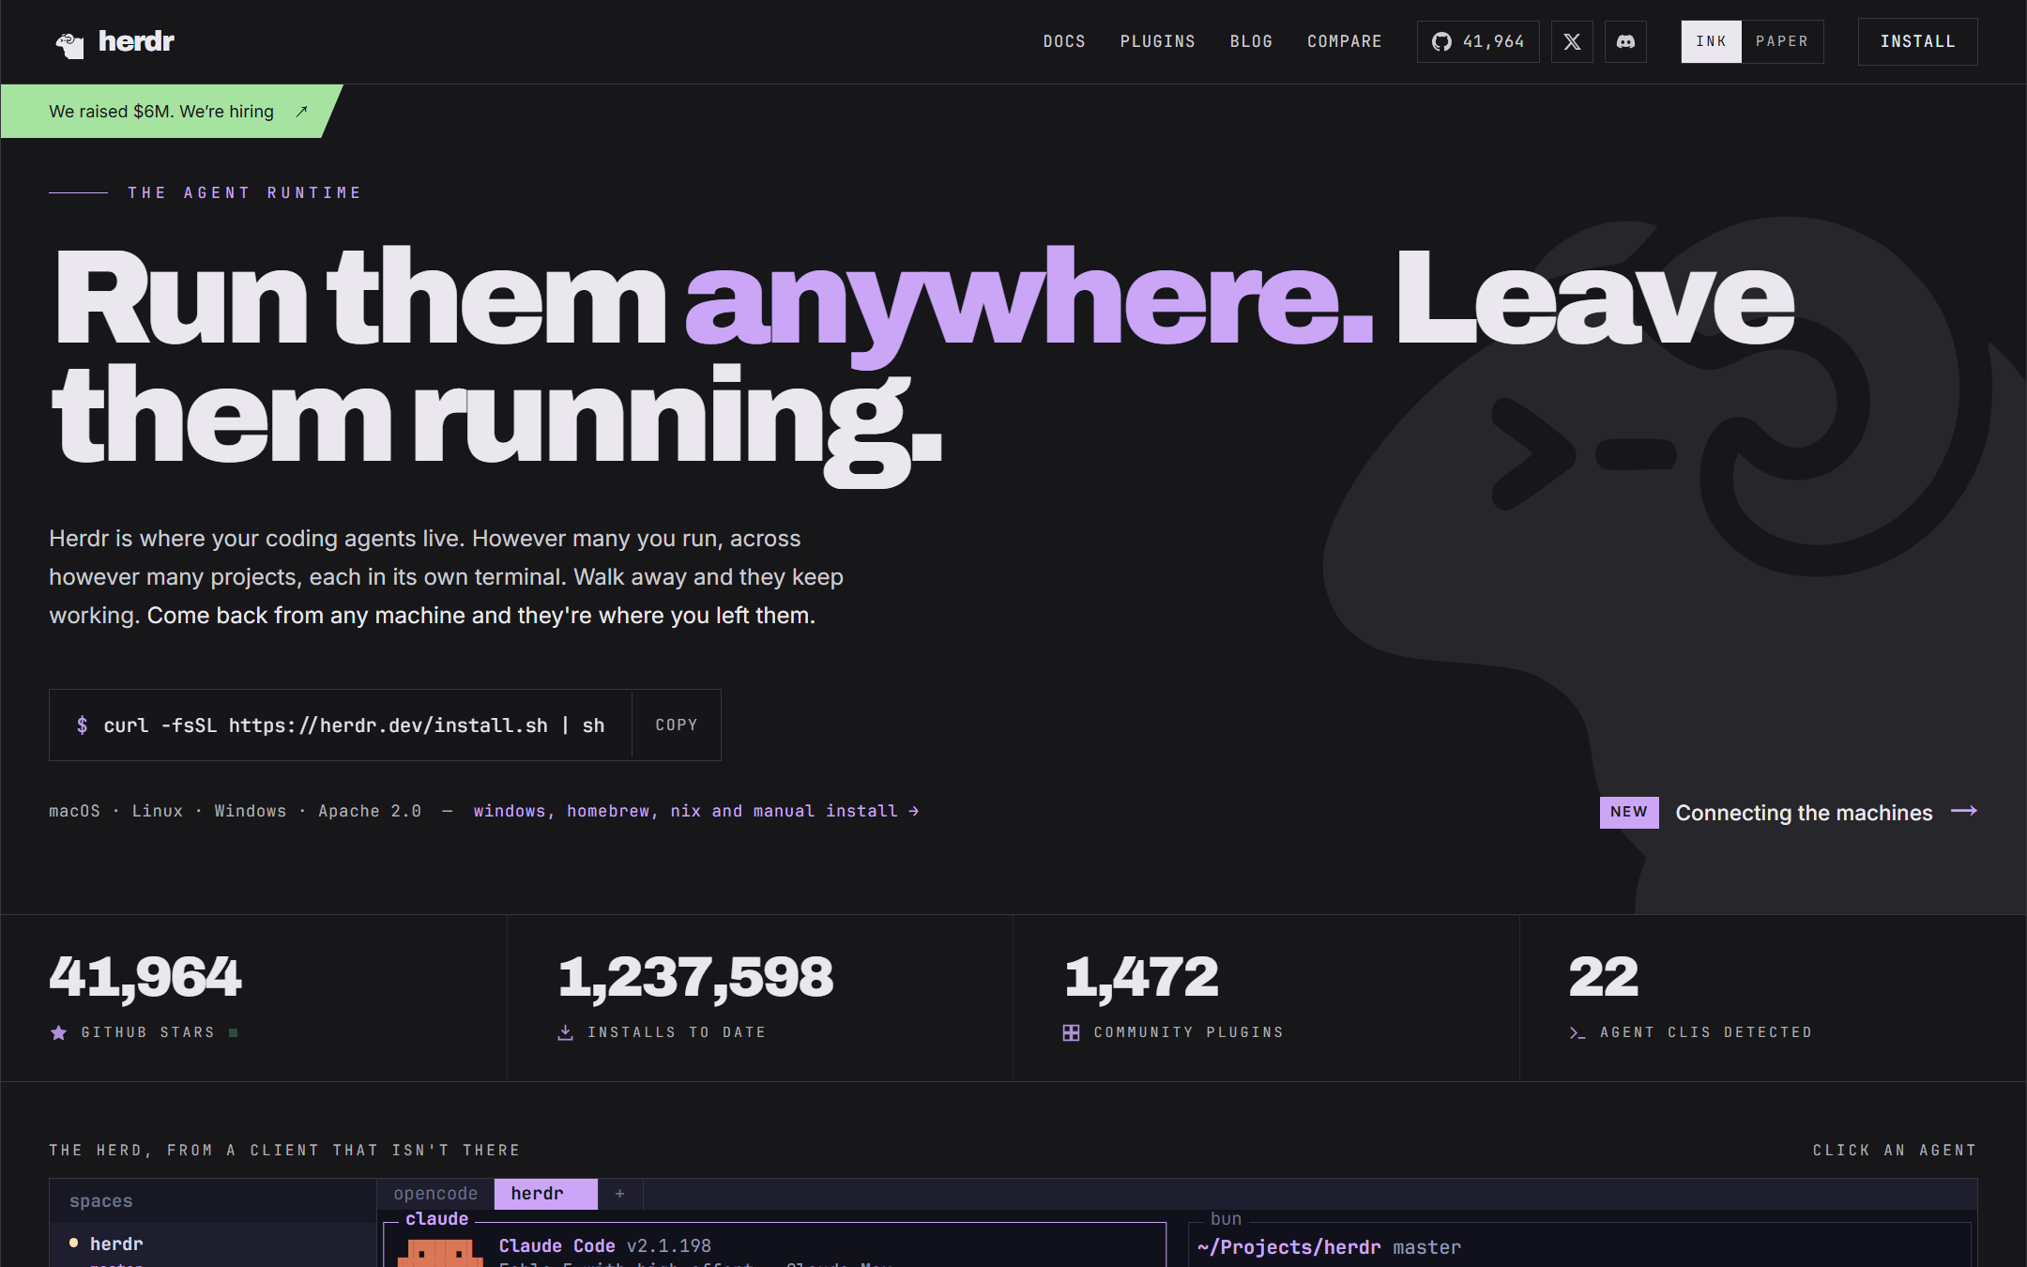Click the NEW badge beside Connecting the machines

1629,812
